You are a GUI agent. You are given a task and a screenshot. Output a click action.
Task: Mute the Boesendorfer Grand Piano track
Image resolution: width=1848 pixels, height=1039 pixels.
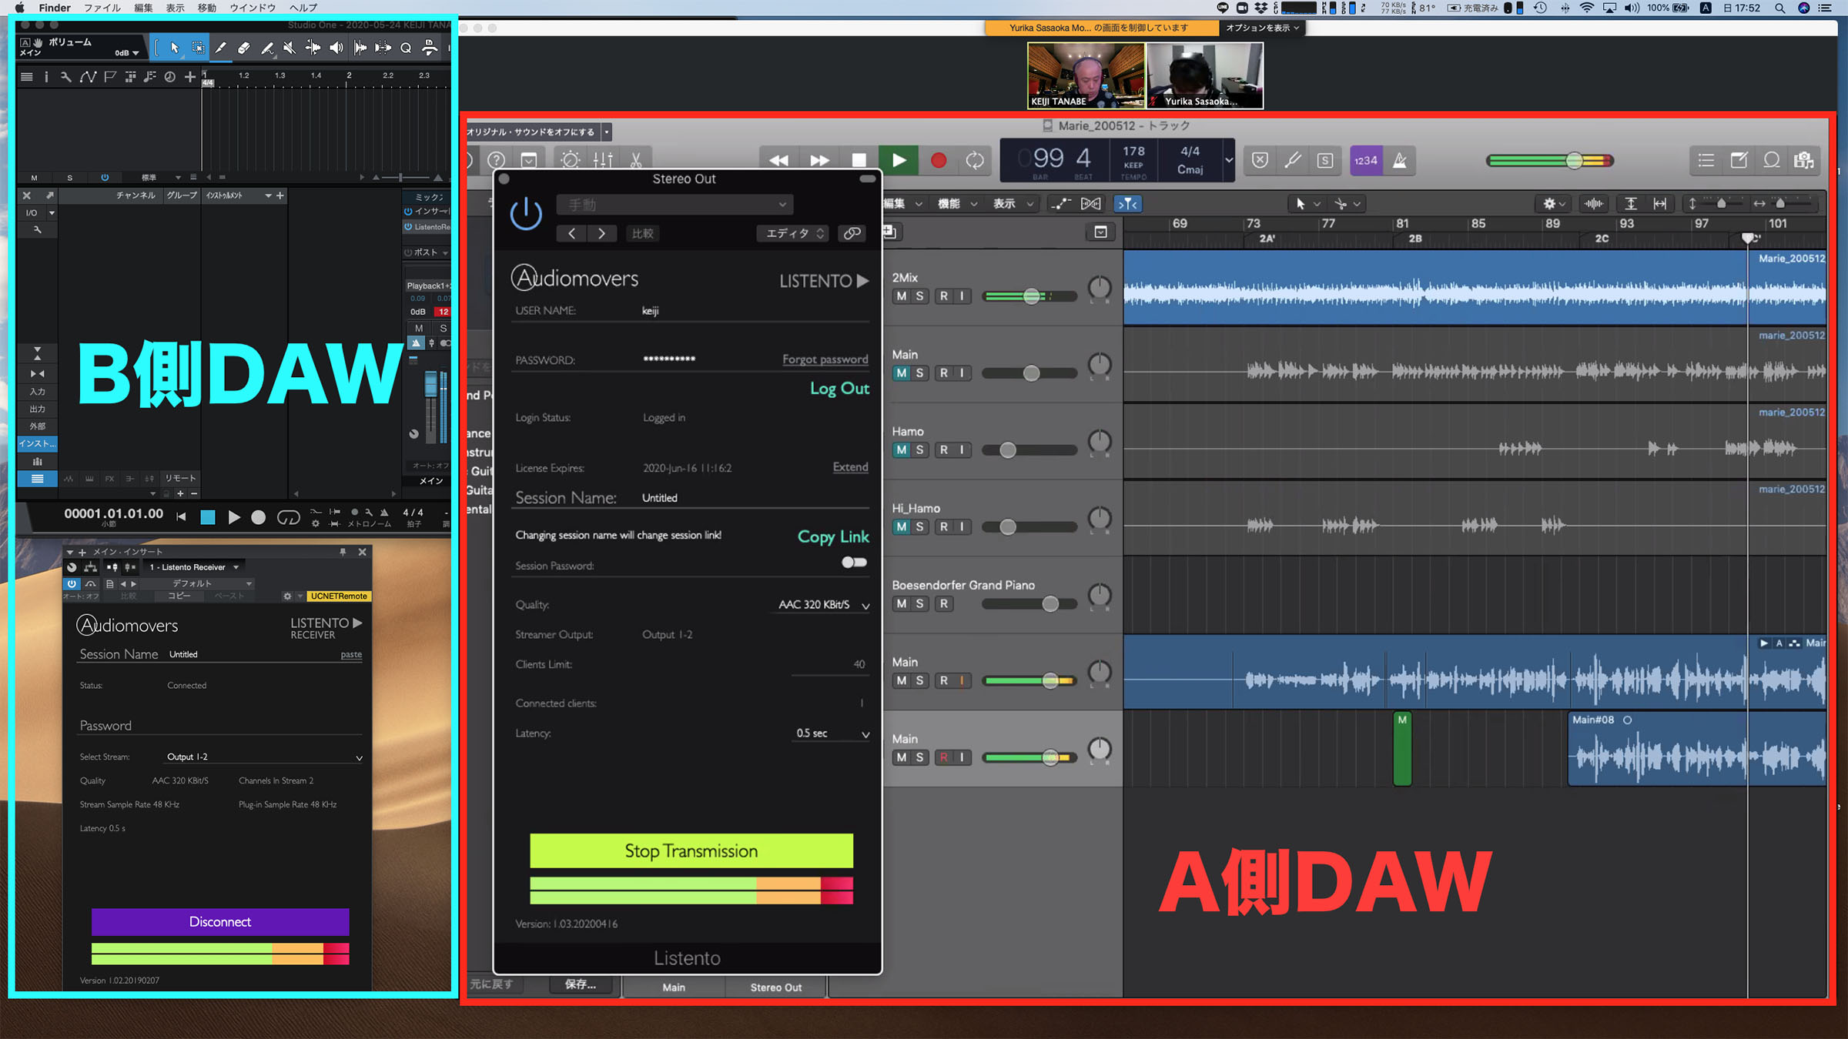[901, 604]
